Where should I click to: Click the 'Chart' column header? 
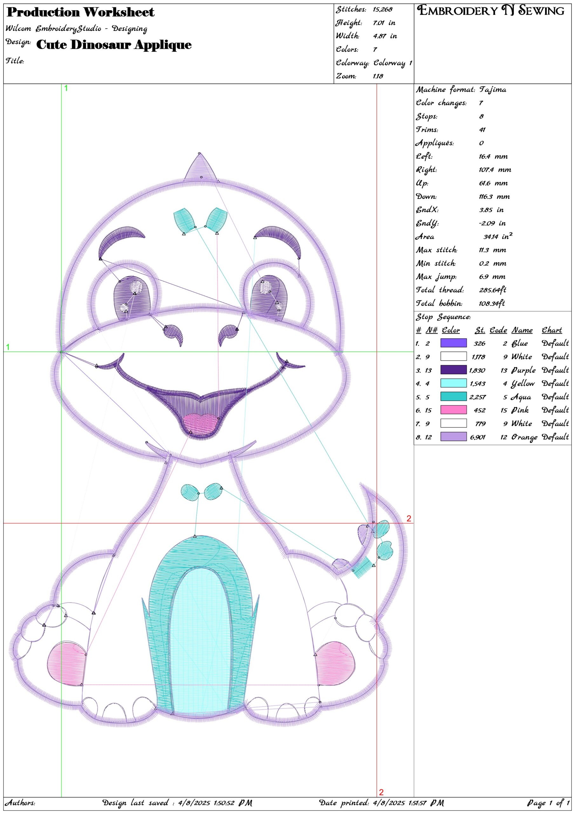pyautogui.click(x=551, y=330)
